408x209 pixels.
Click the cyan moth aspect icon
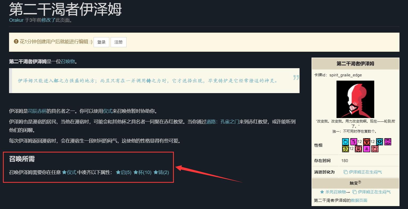pyautogui.click(x=380, y=142)
